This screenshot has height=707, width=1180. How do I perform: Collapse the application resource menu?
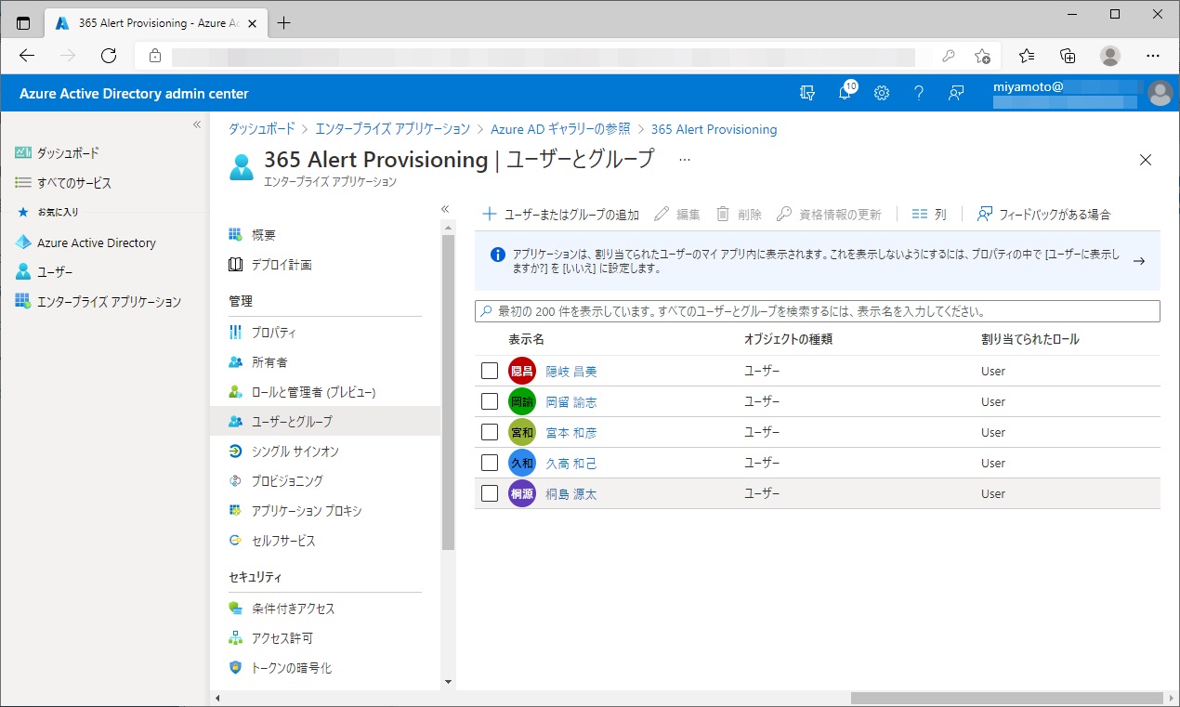point(445,209)
